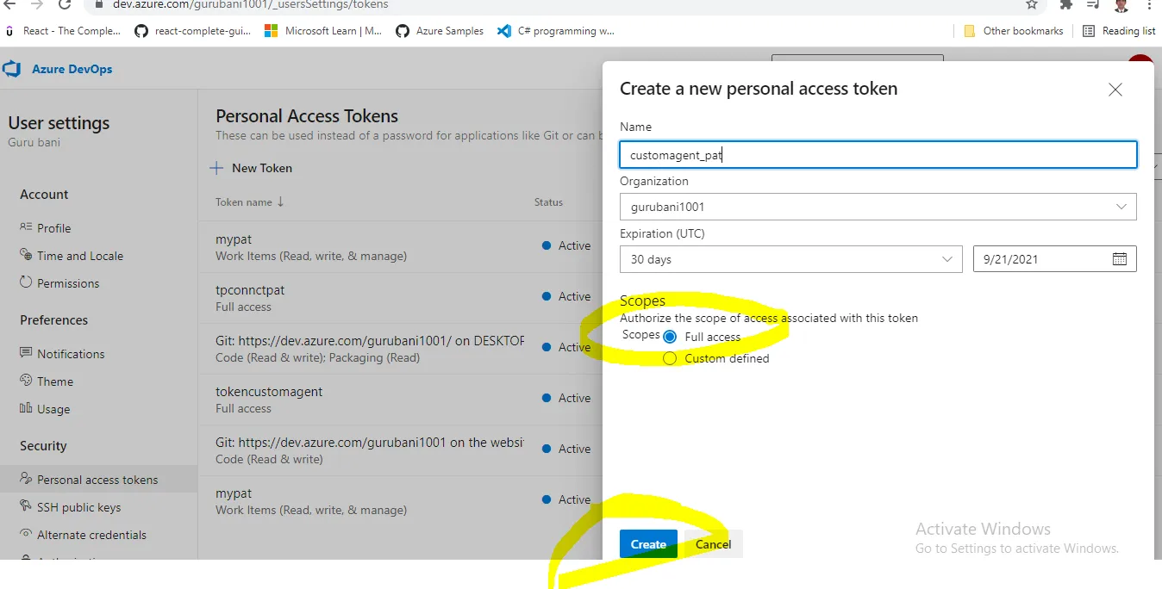The image size is (1162, 589).
Task: Click the New Token button
Action: (x=252, y=168)
